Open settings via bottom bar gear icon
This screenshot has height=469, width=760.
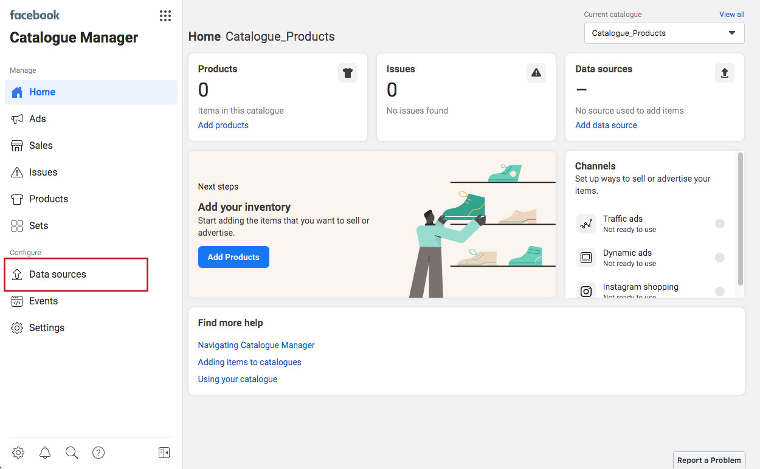18,453
